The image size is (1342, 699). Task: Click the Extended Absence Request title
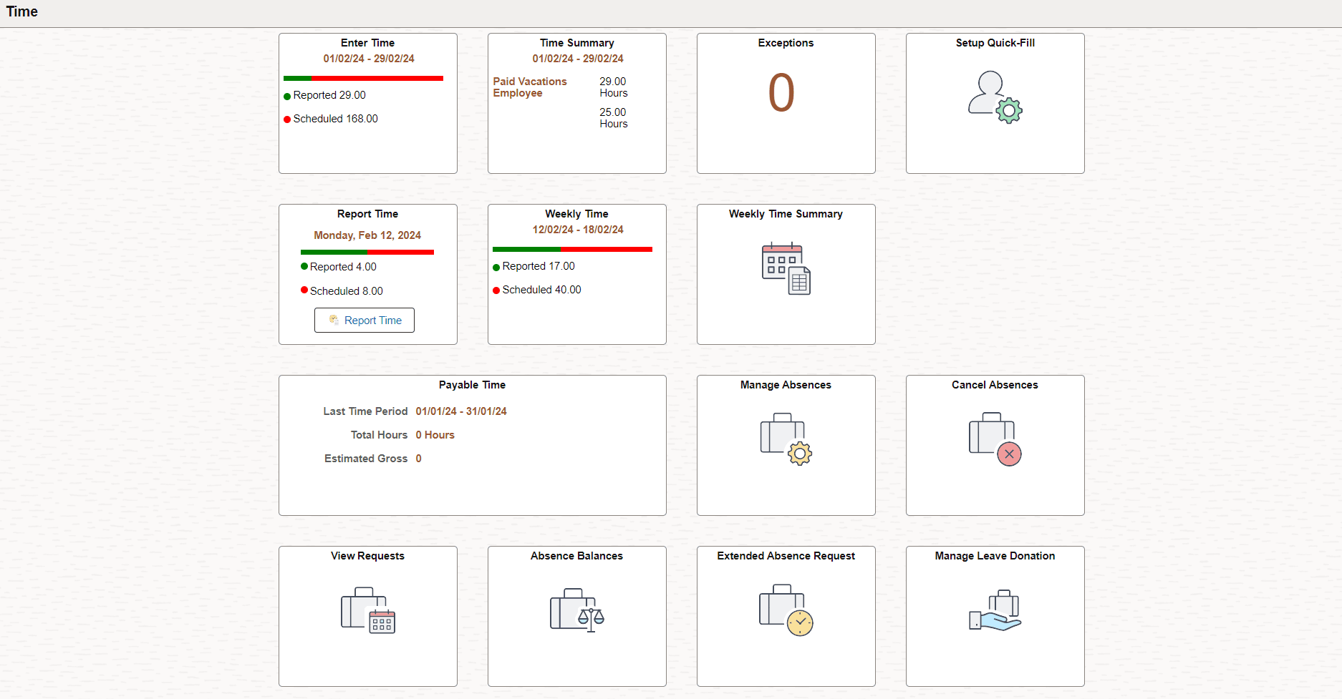tap(786, 556)
